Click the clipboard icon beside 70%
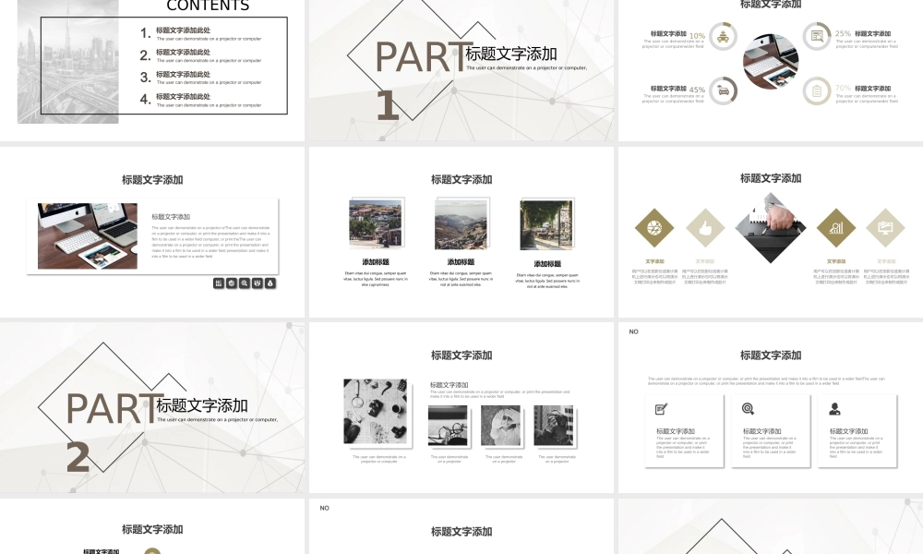The image size is (923, 554). click(817, 90)
